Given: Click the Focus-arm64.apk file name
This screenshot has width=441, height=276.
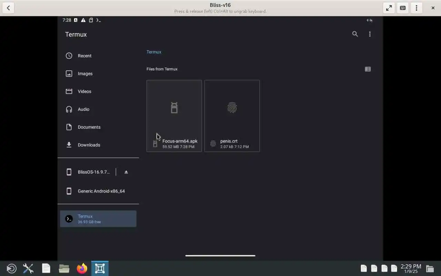Looking at the screenshot, I should click(x=180, y=141).
